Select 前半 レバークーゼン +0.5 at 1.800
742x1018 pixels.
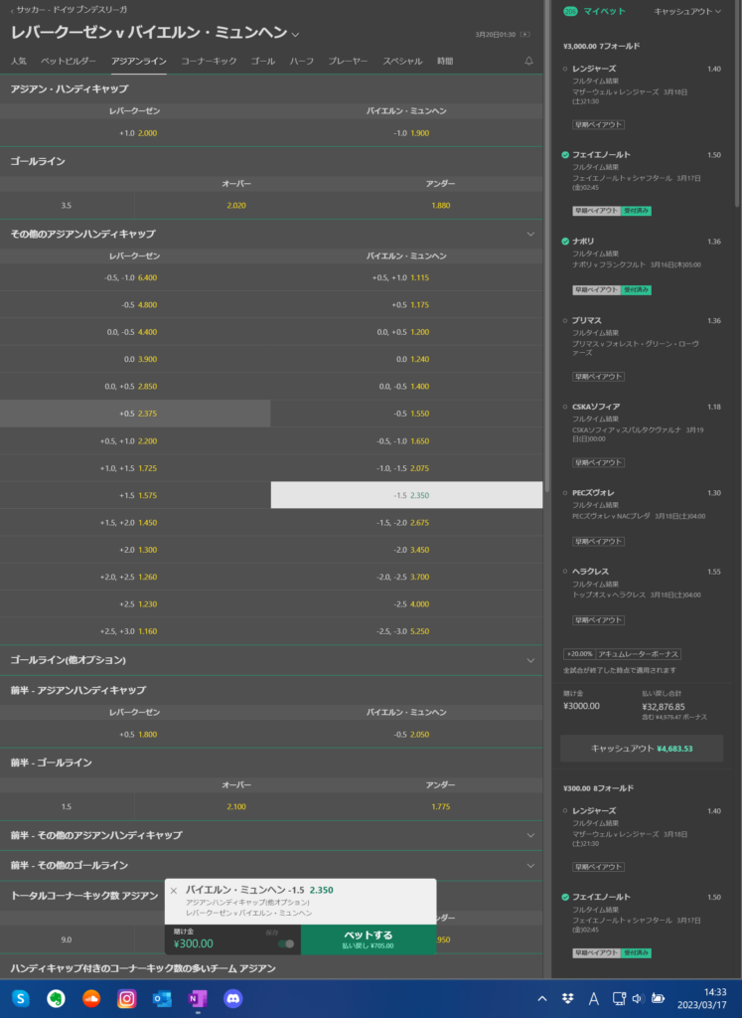pos(135,735)
